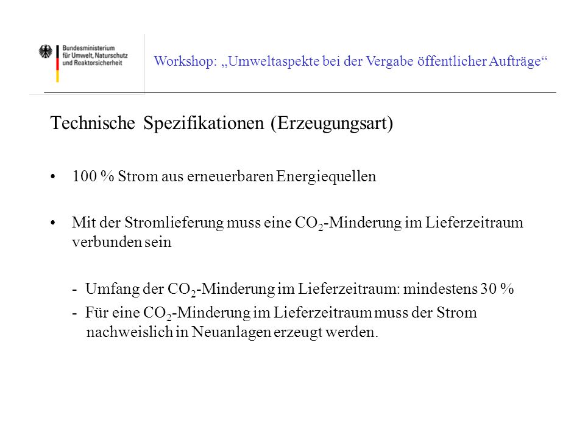Click the line 'Für eine CO2-Minderung im Lieferzeitraum muss der Strom'
Viewport: 585px width, 438px height.
coord(281,313)
